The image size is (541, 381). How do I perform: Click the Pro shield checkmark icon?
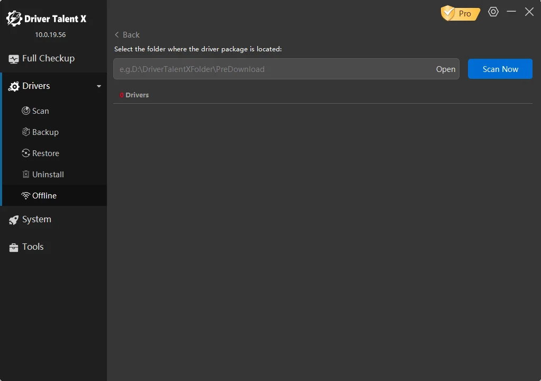pos(448,13)
